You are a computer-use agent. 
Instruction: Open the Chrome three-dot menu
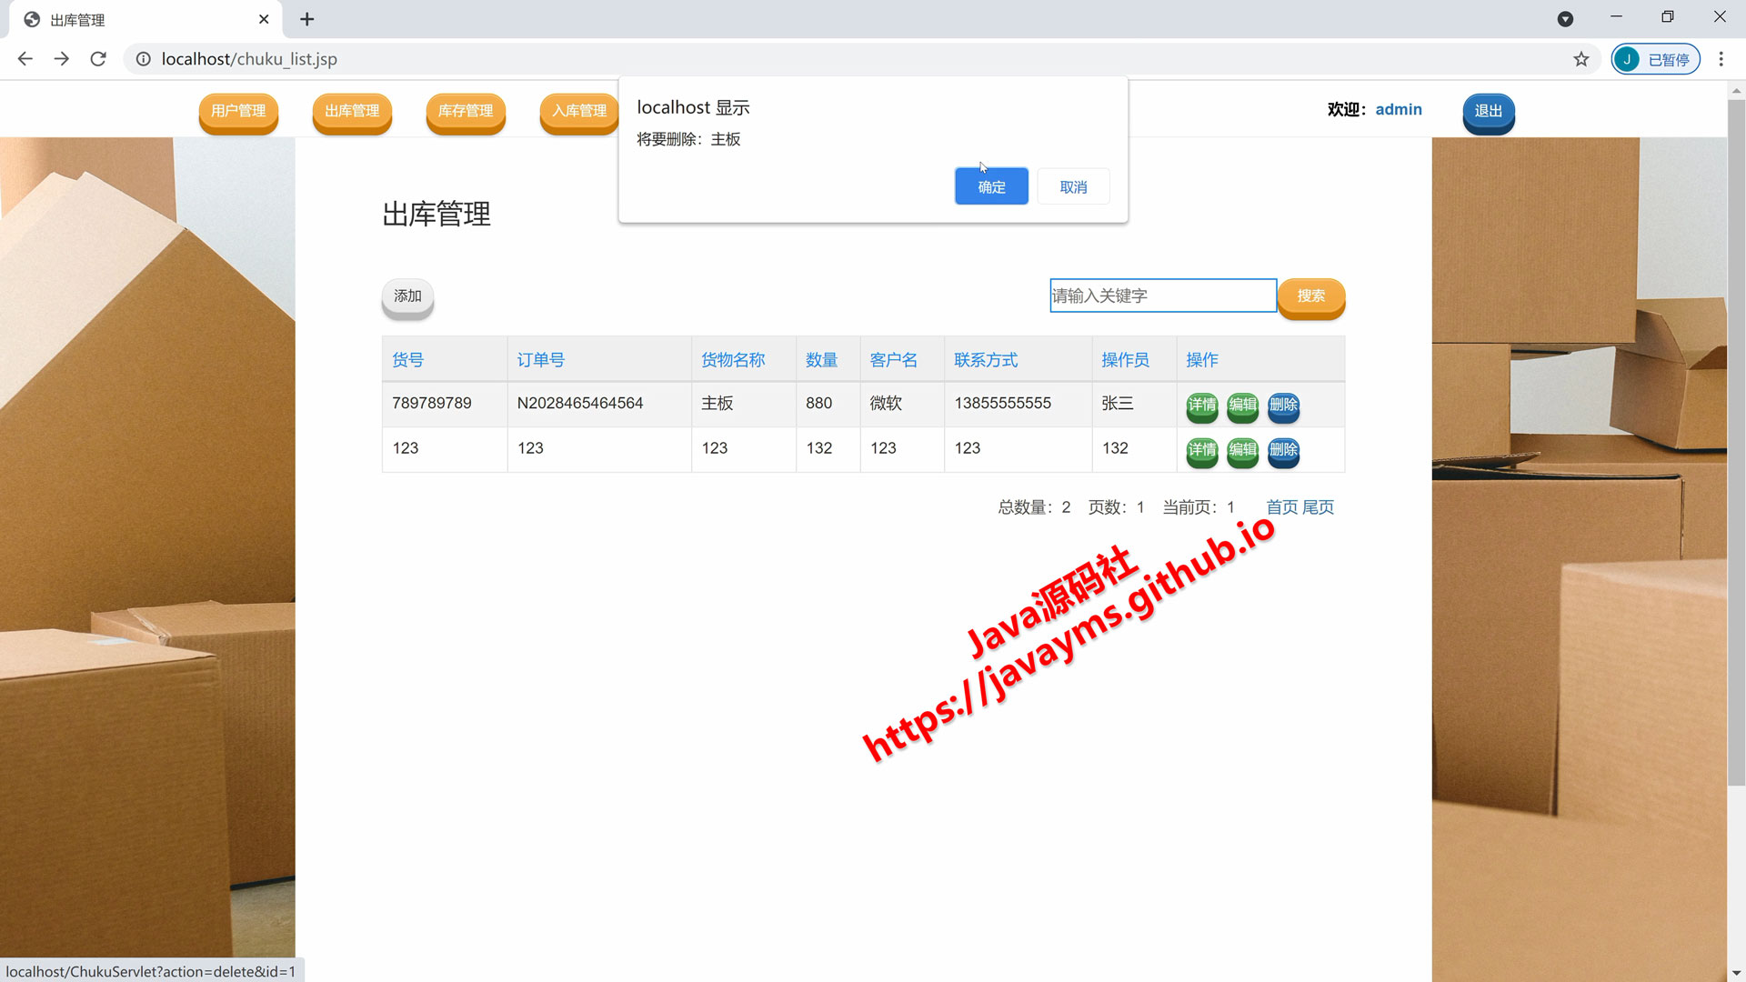1721,59
